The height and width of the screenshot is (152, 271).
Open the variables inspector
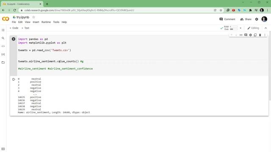3,54
